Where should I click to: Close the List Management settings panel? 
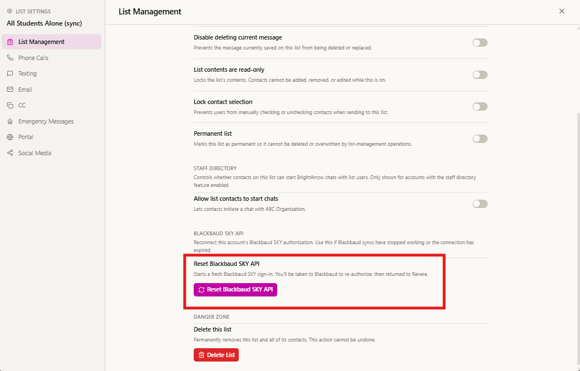(x=562, y=12)
